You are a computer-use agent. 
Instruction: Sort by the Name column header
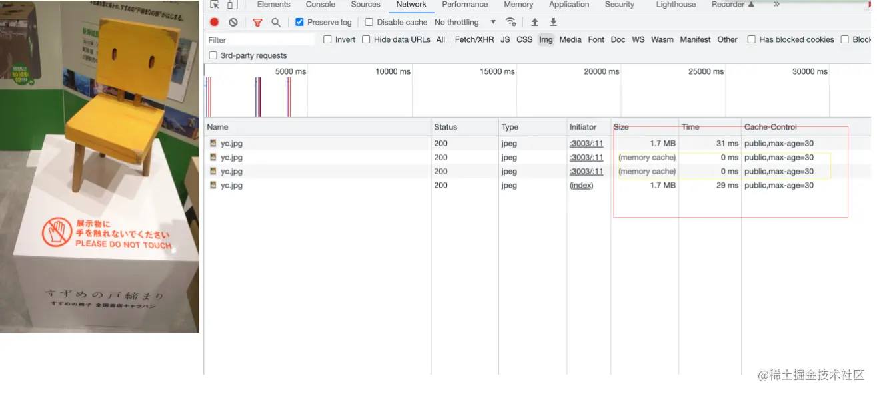click(x=318, y=127)
